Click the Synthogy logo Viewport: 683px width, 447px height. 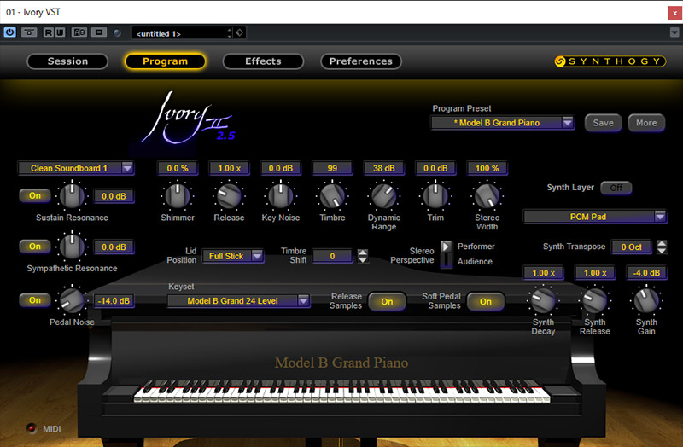click(610, 61)
